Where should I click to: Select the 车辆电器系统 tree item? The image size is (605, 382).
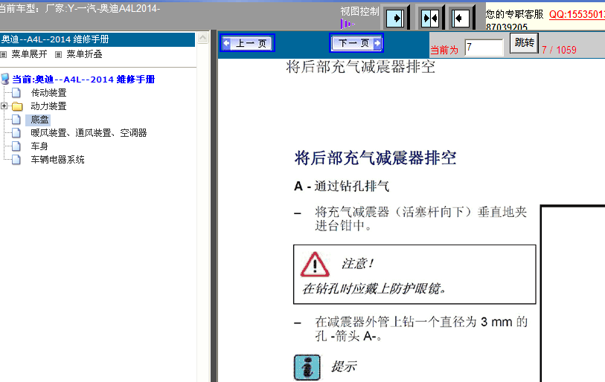(57, 160)
